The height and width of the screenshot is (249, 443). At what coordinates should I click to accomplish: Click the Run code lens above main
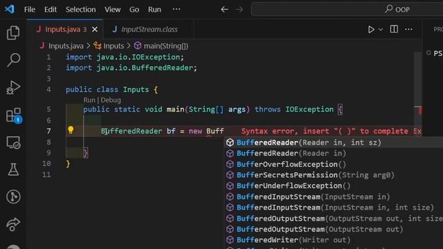(89, 100)
